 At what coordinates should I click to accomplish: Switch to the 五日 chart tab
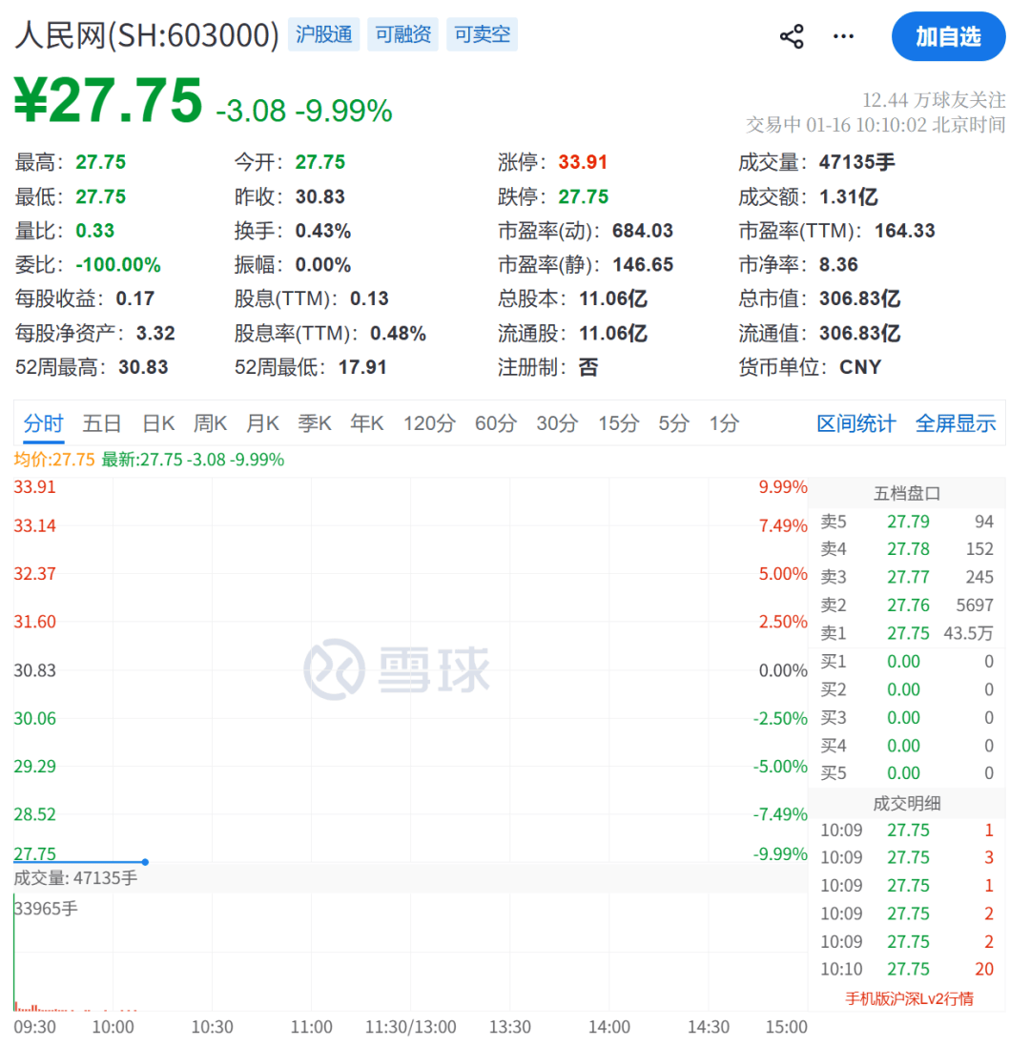click(102, 423)
